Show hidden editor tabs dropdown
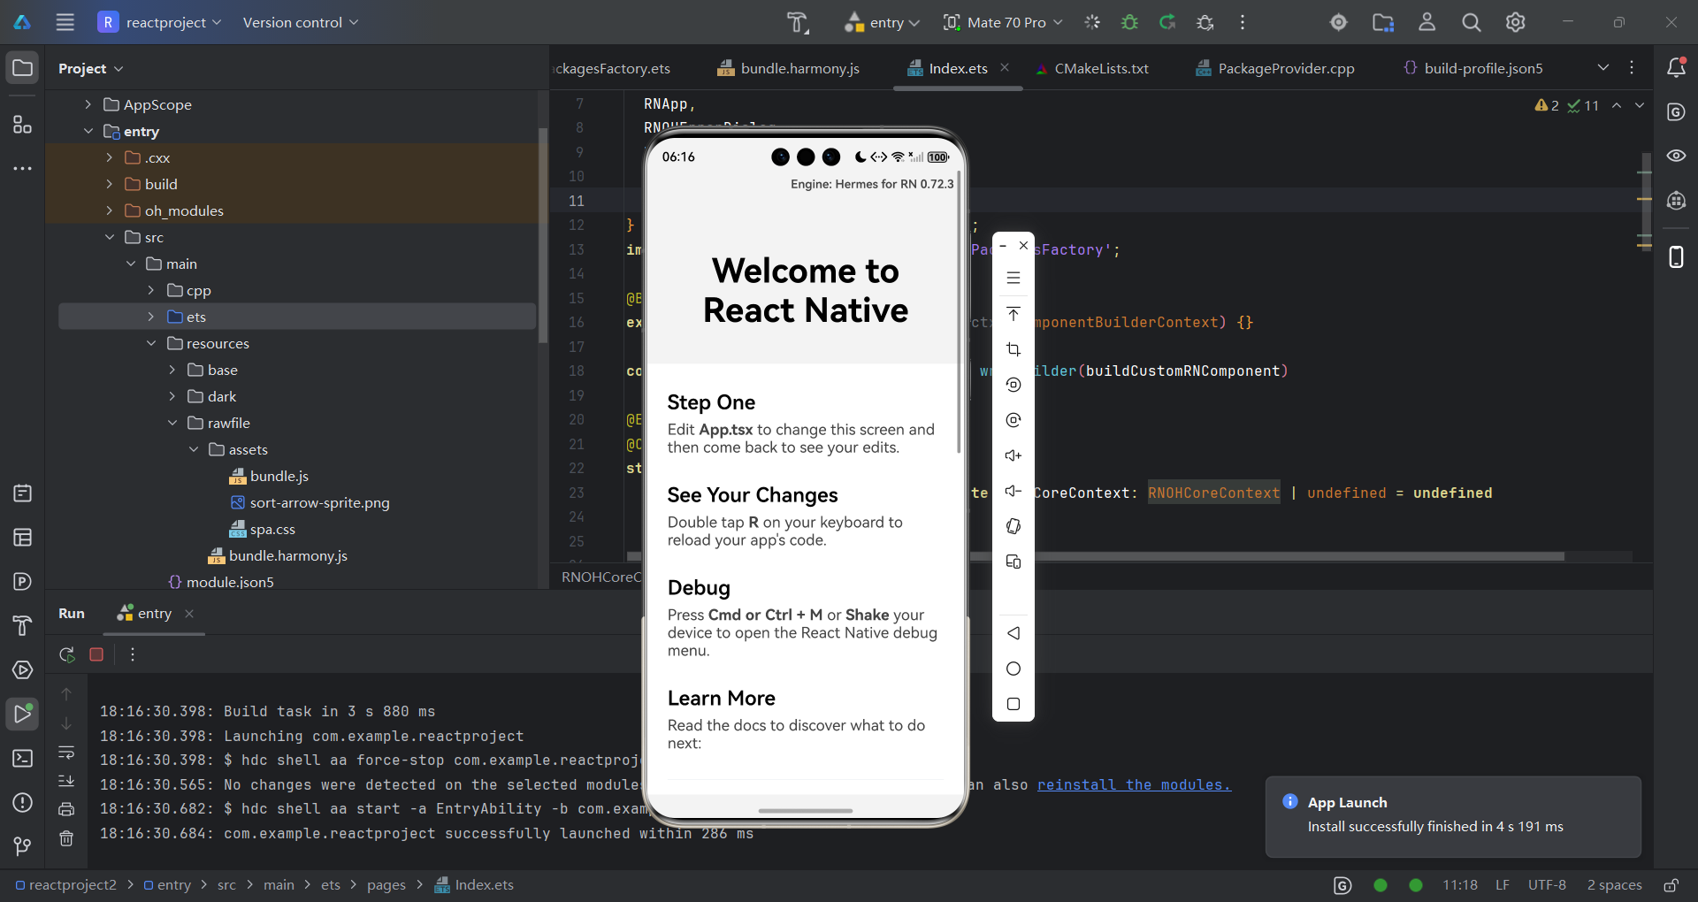1698x902 pixels. [1603, 67]
